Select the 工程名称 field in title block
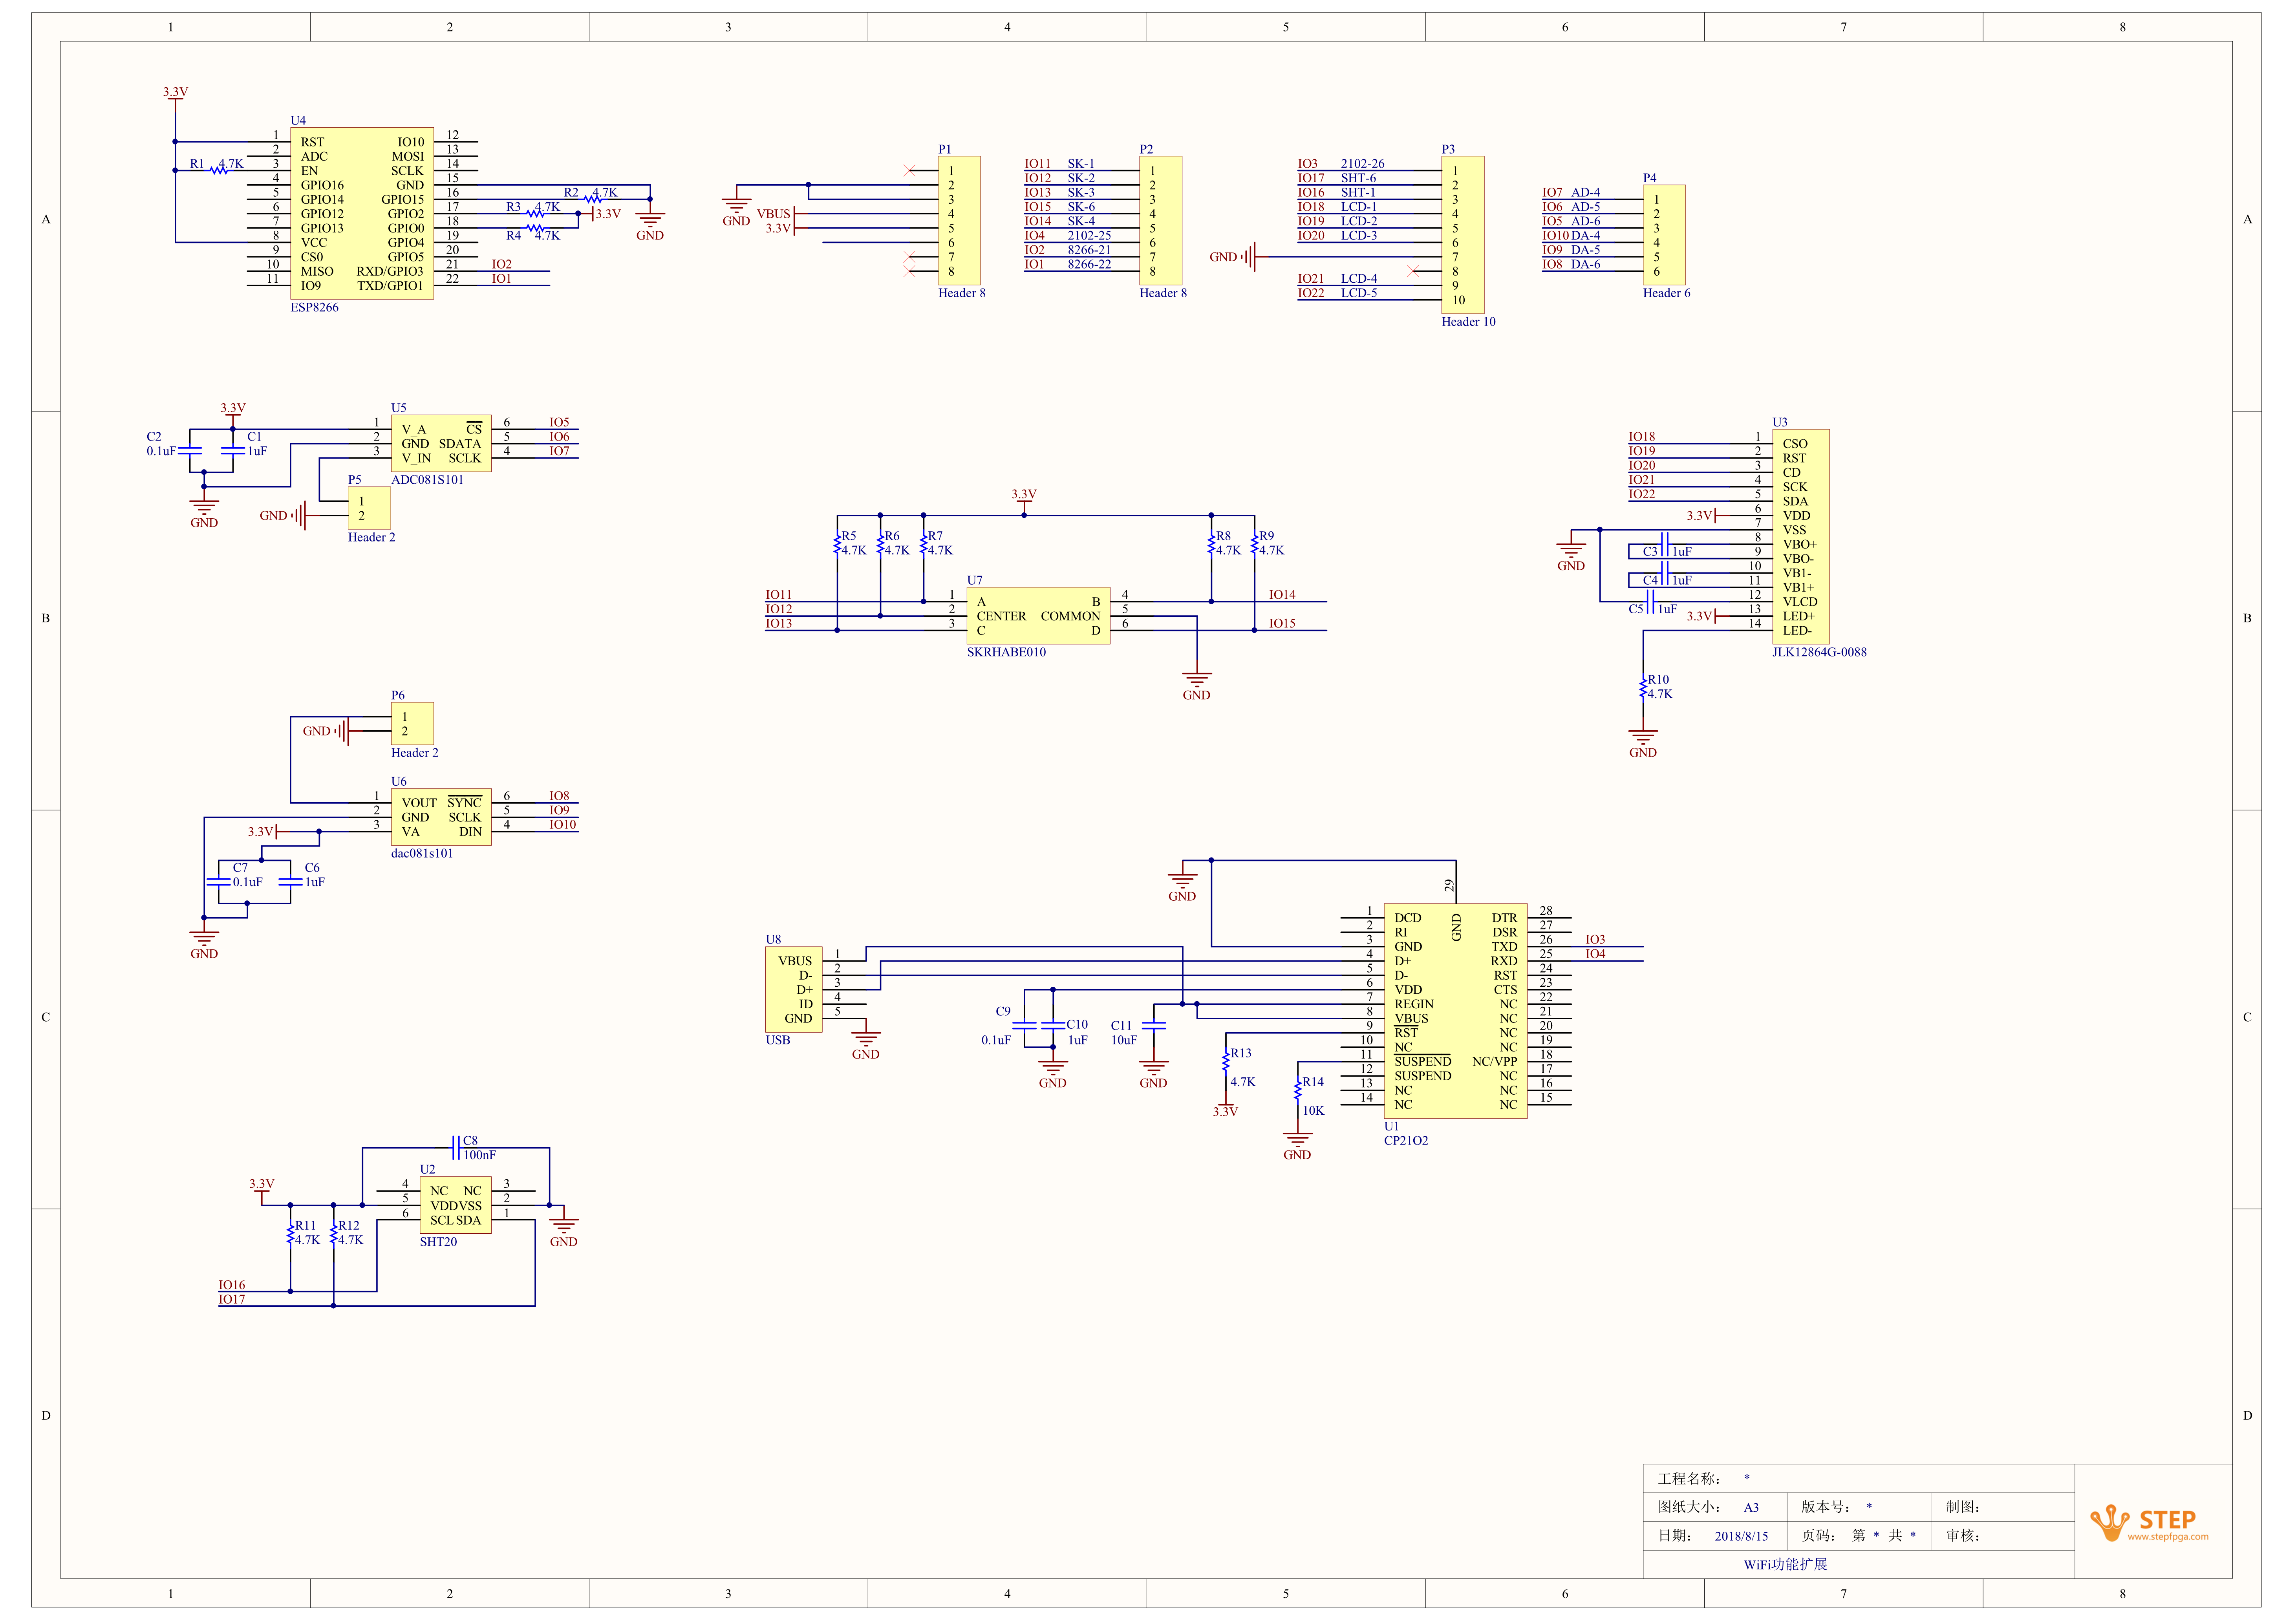Viewport: 2296px width, 1622px height. 1858,1479
